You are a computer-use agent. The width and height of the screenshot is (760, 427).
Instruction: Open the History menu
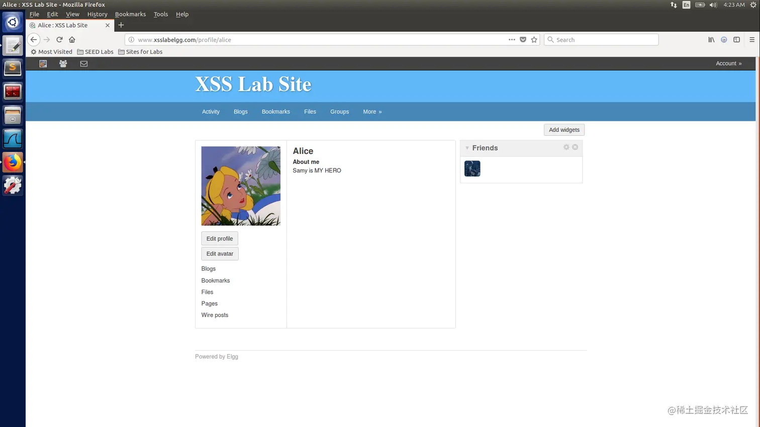coord(97,14)
